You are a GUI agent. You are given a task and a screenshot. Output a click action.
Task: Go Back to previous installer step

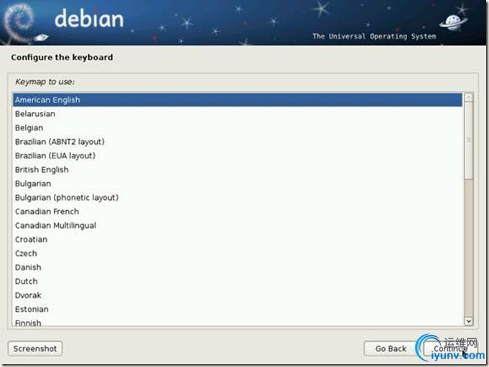click(391, 348)
